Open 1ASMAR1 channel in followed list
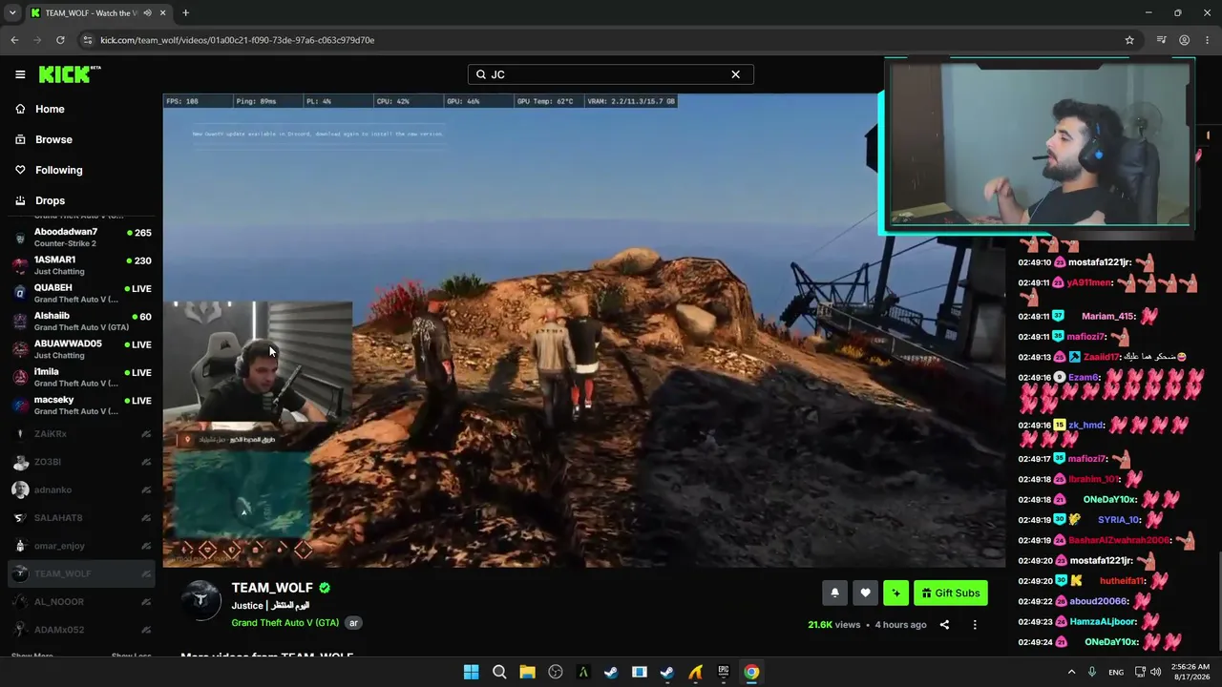The height and width of the screenshot is (687, 1222). coord(81,265)
